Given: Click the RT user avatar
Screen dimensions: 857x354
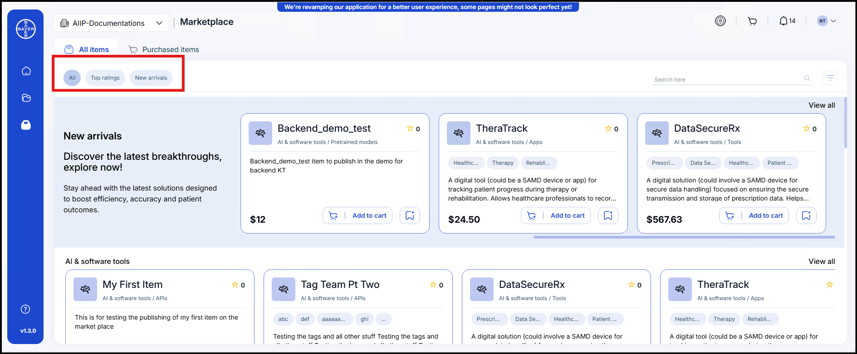Looking at the screenshot, I should [822, 21].
